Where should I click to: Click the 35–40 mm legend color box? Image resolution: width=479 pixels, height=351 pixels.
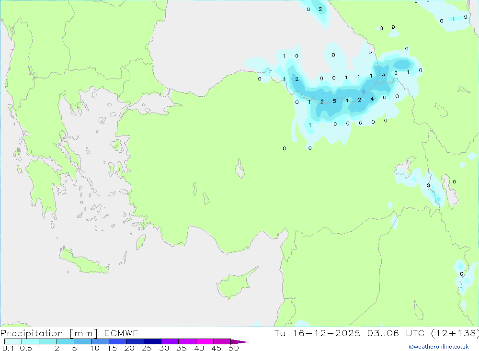click(x=187, y=341)
